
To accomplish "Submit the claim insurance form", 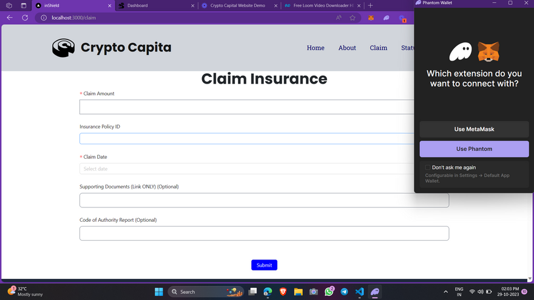I will (x=264, y=265).
